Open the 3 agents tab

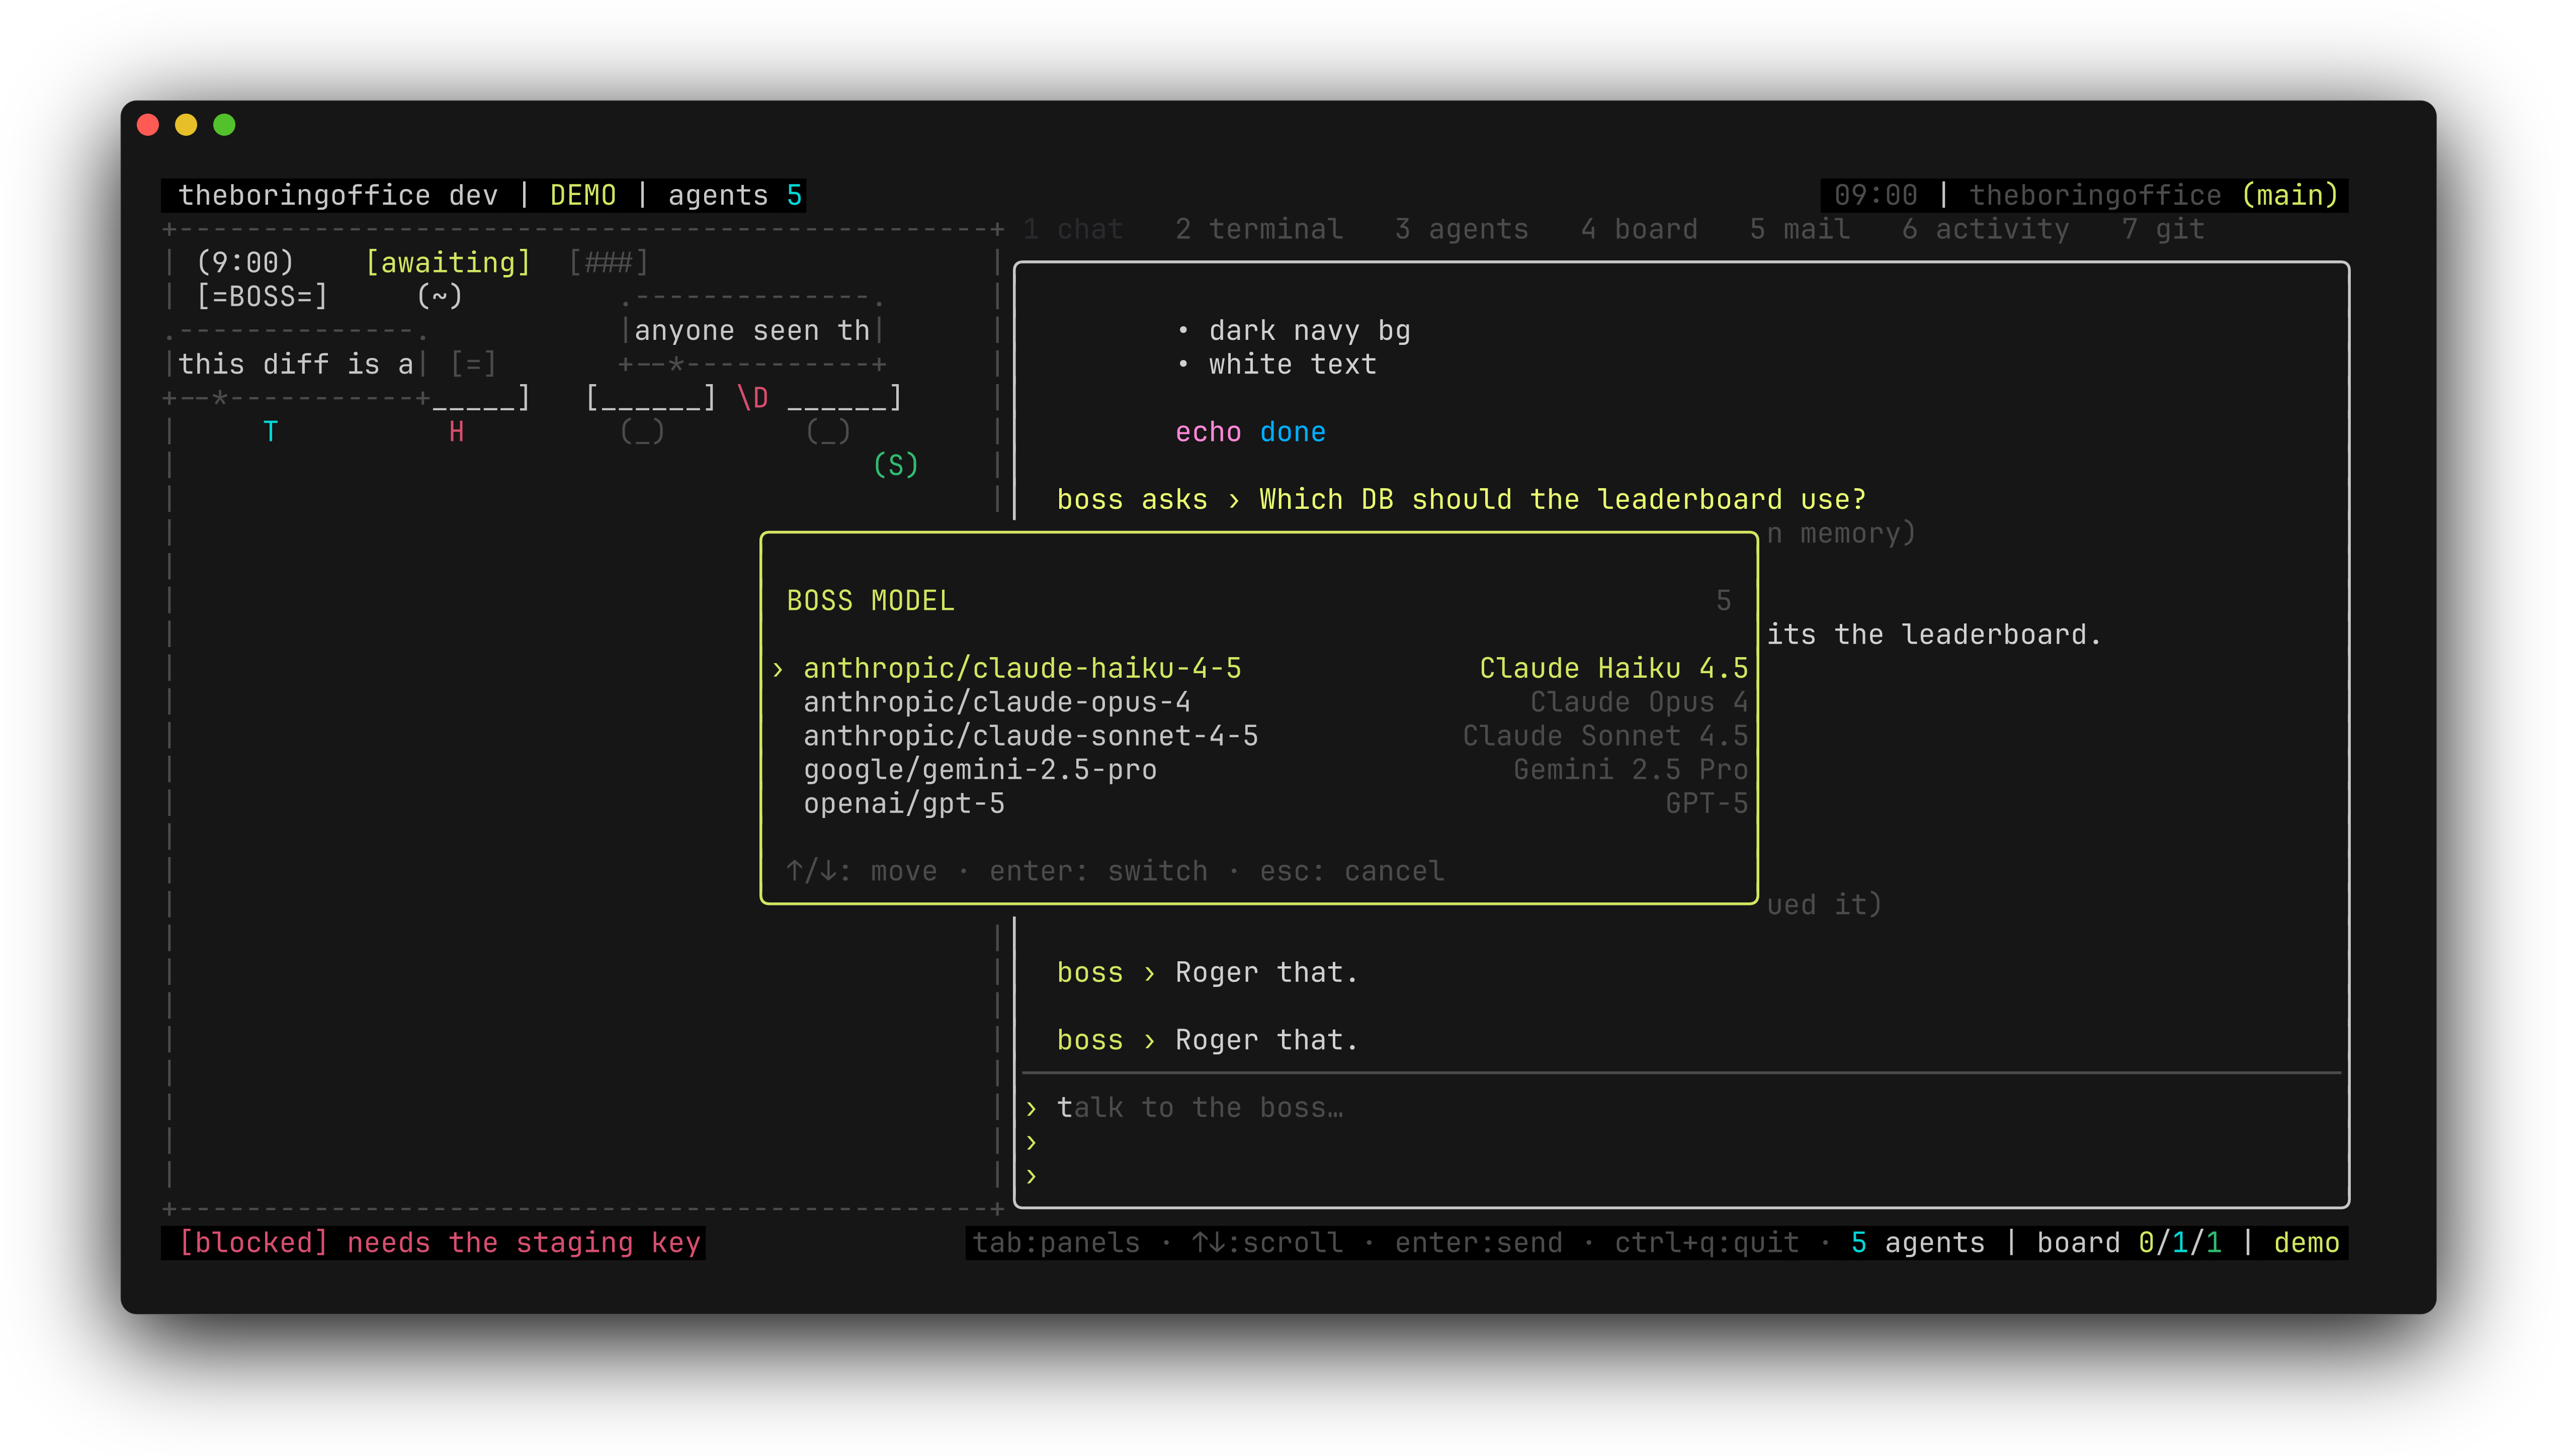click(1462, 229)
